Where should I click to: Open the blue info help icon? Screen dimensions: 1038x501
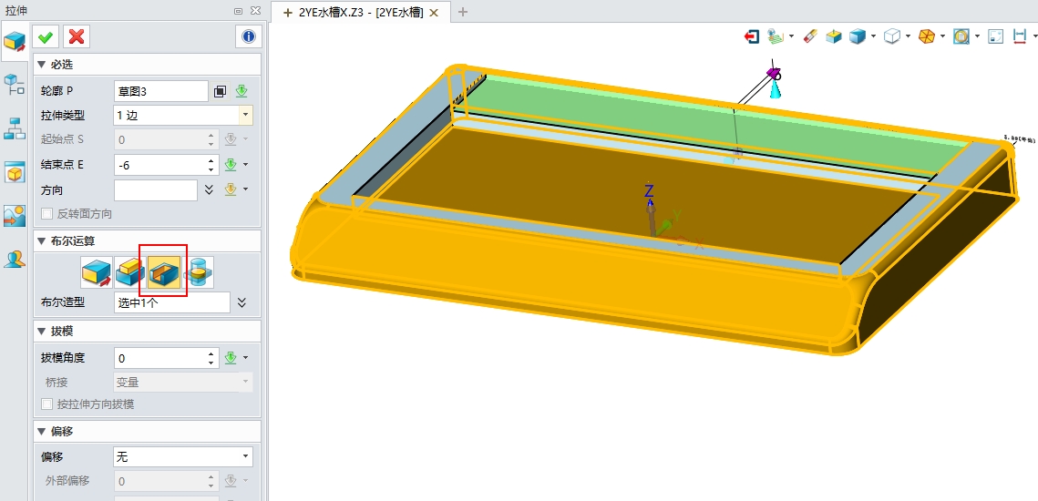click(x=248, y=36)
